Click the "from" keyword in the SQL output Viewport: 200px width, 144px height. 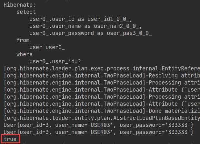pyautogui.click(x=23, y=40)
